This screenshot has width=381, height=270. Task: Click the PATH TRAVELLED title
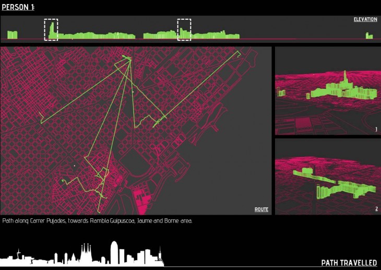[x=349, y=263]
